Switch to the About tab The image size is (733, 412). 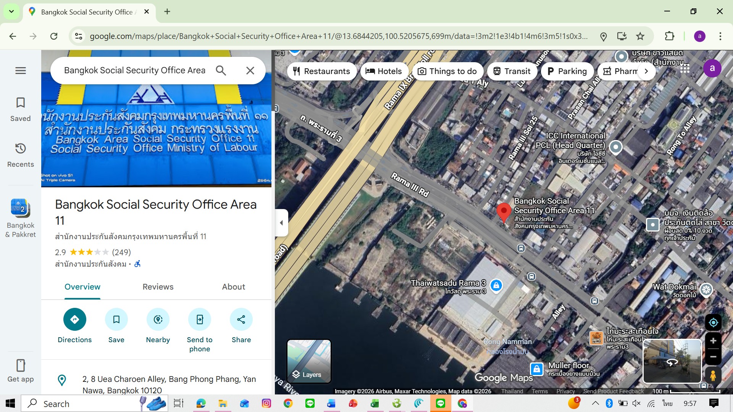pos(233,287)
